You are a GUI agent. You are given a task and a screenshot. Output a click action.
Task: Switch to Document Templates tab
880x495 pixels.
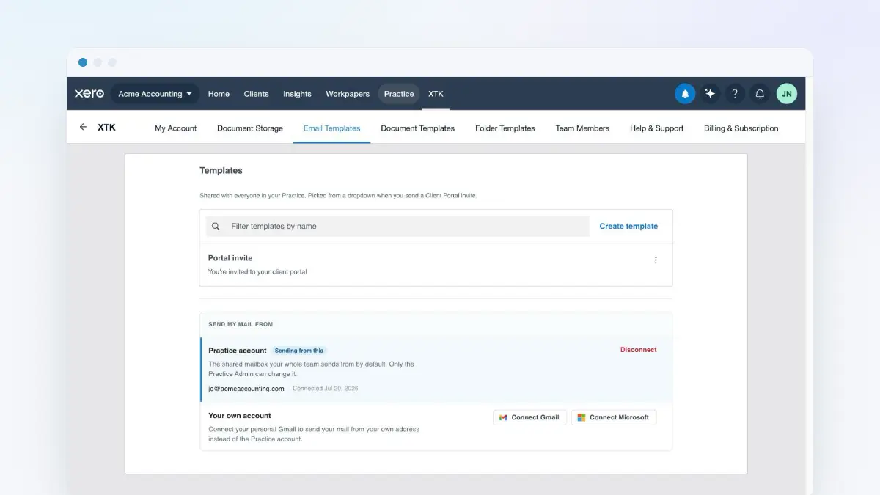418,128
